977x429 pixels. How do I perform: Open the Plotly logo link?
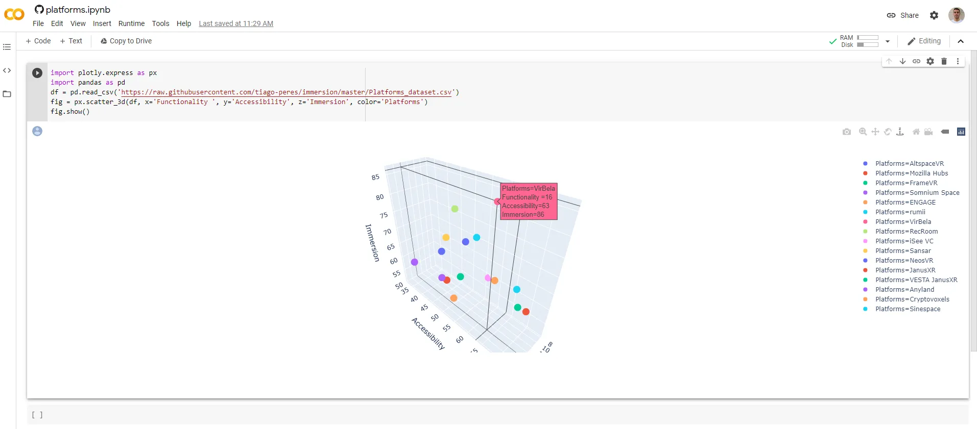coord(961,132)
